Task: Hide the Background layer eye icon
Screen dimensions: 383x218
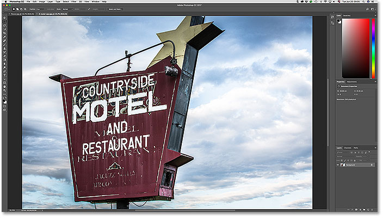Action: 338,165
